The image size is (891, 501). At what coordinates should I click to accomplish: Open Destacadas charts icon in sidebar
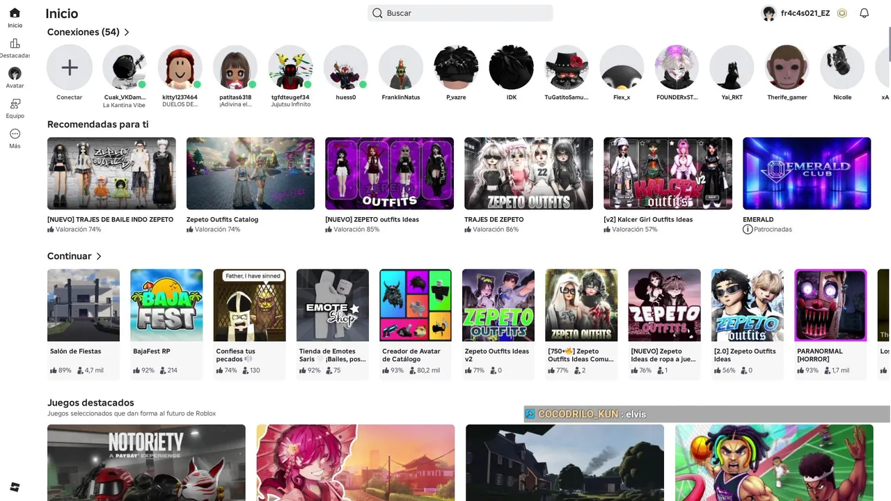(15, 43)
